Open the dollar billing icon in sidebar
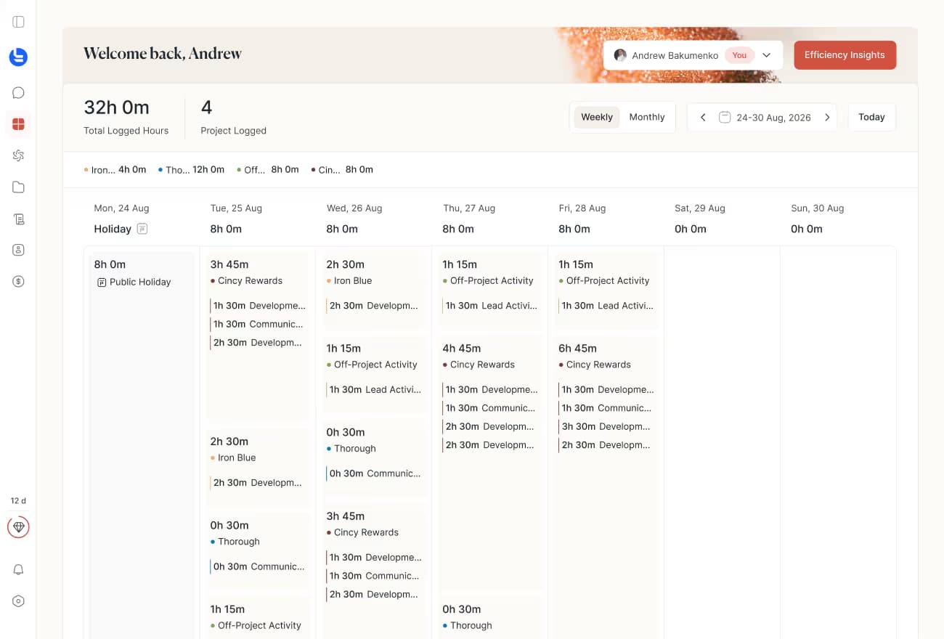This screenshot has height=639, width=944. [19, 282]
